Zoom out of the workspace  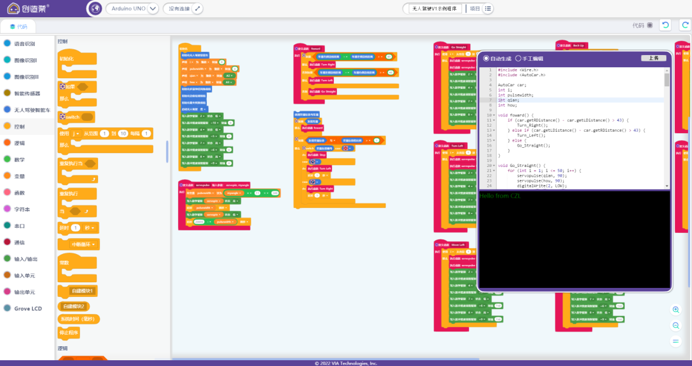click(x=675, y=326)
